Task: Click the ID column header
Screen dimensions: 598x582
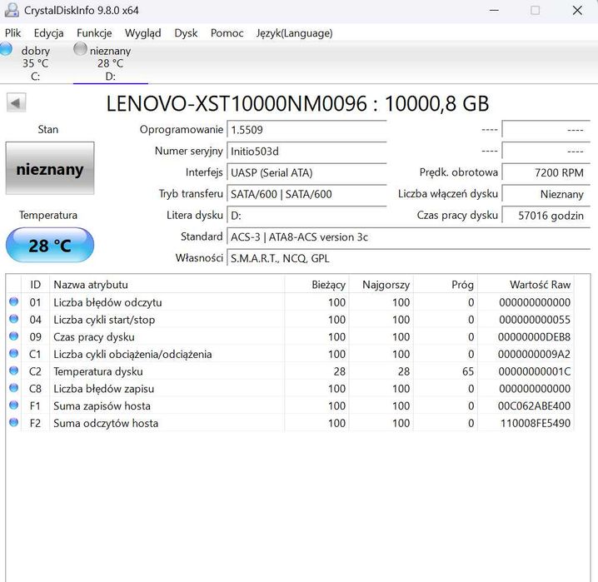Action: [x=36, y=285]
